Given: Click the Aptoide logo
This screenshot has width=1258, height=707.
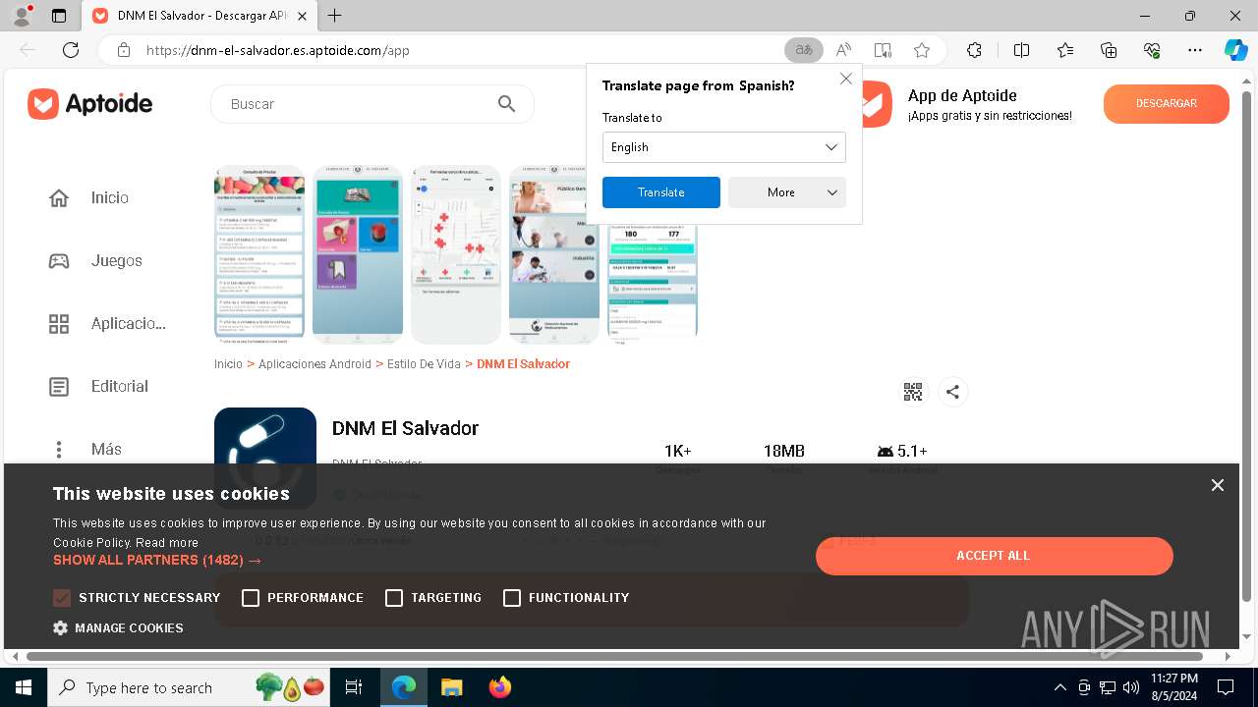Looking at the screenshot, I should (x=90, y=103).
